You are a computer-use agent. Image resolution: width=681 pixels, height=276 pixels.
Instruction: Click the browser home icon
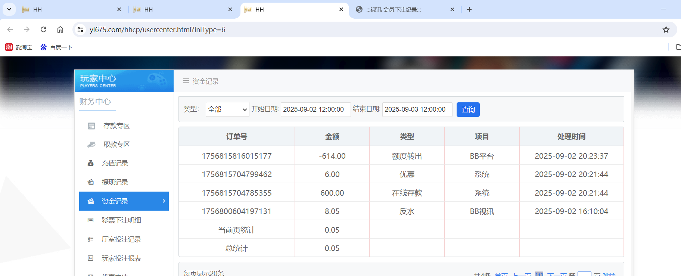(60, 30)
